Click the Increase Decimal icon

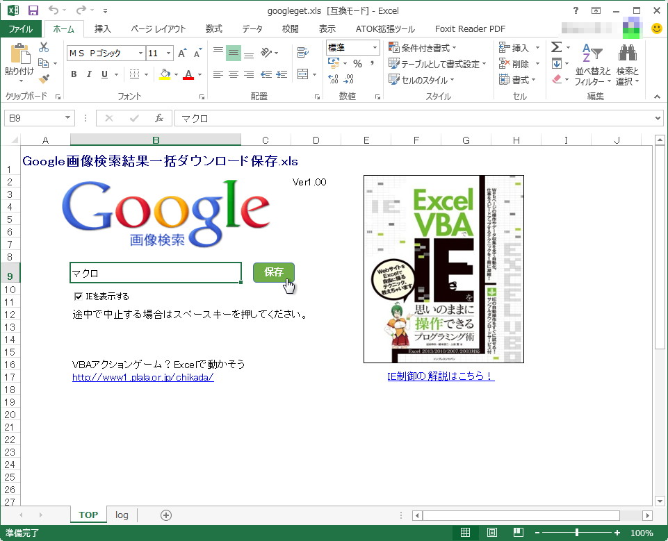coord(333,78)
